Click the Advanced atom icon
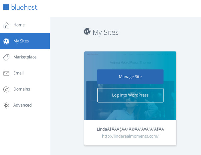 6,106
